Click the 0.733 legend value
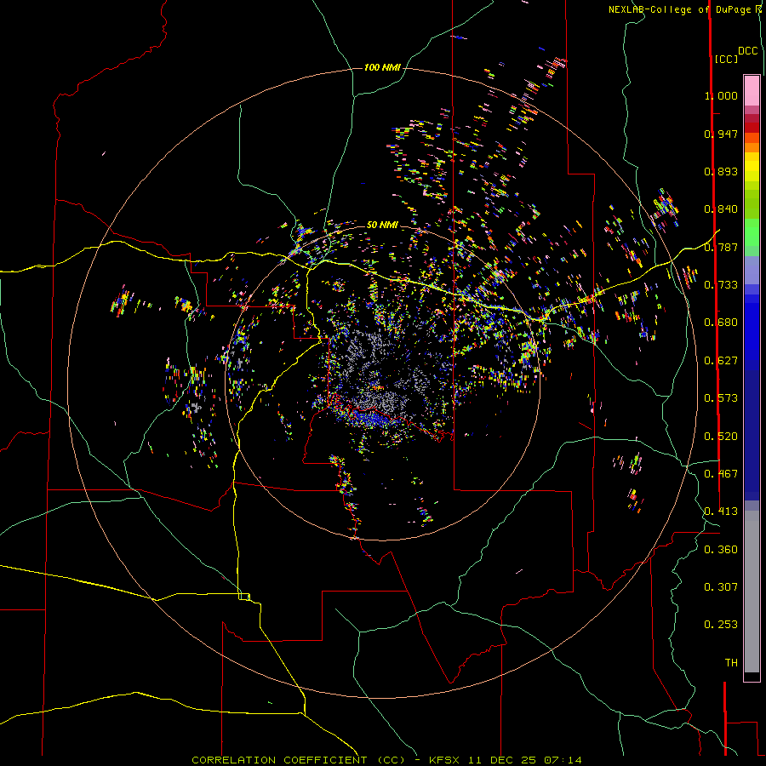This screenshot has height=766, width=766. pyautogui.click(x=721, y=285)
